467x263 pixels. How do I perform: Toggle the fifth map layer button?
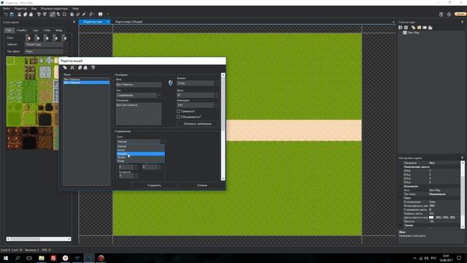pos(64,38)
